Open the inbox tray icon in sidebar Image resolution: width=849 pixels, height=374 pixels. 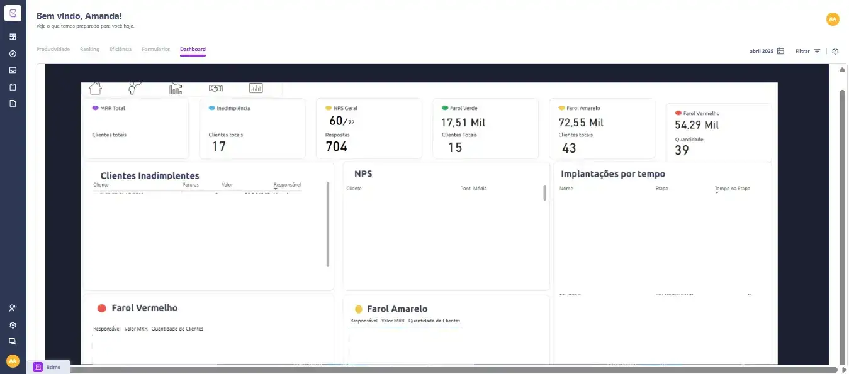pyautogui.click(x=13, y=70)
